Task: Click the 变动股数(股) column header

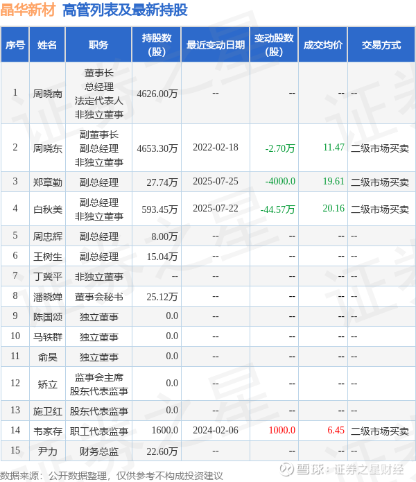Action: click(274, 45)
